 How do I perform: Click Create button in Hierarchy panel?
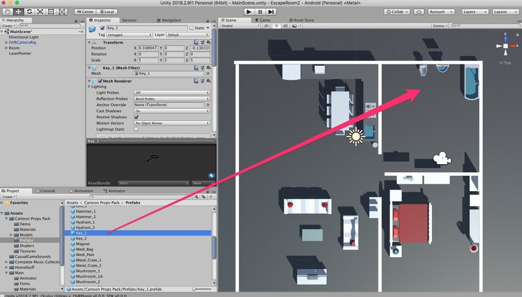point(8,25)
